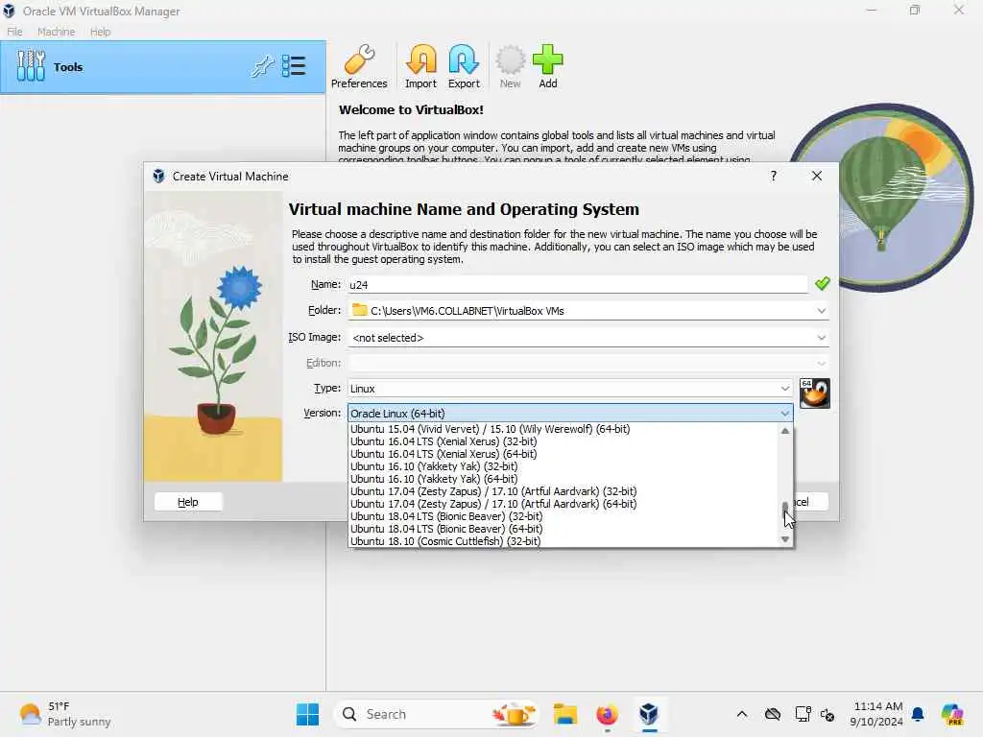Open the Tools list menu icon
This screenshot has height=737, width=983.
click(x=294, y=66)
